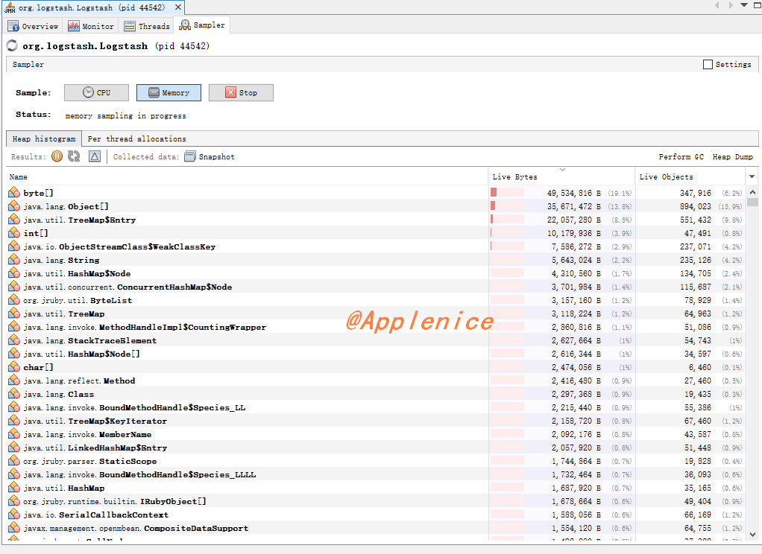Open the Per thread allocations tab
Image resolution: width=762 pixels, height=554 pixels.
(x=136, y=138)
